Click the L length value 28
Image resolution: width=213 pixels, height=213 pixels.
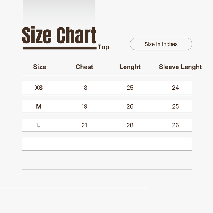coord(130,125)
